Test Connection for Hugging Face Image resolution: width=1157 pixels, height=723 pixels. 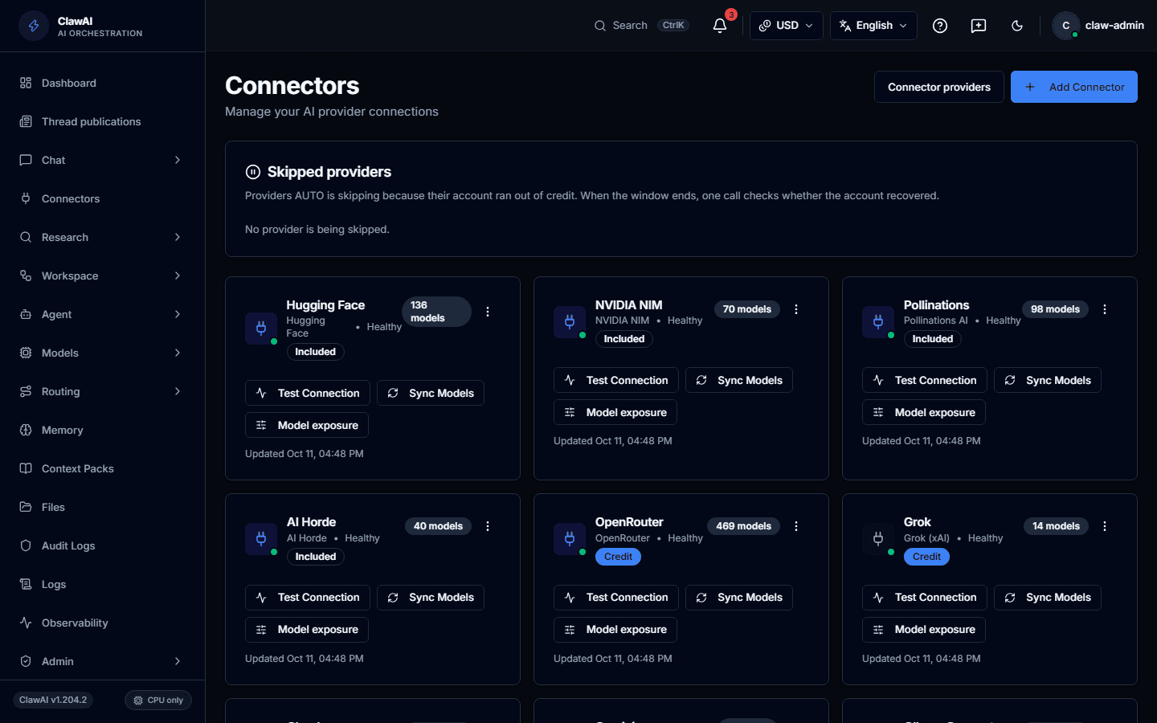tap(308, 393)
